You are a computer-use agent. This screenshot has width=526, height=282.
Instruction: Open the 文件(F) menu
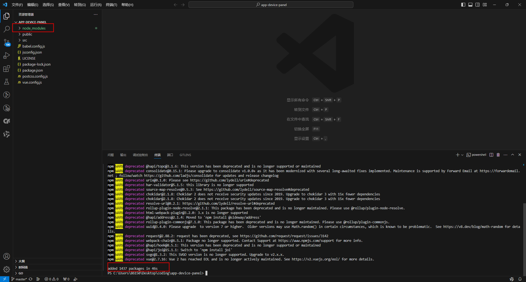point(17,5)
